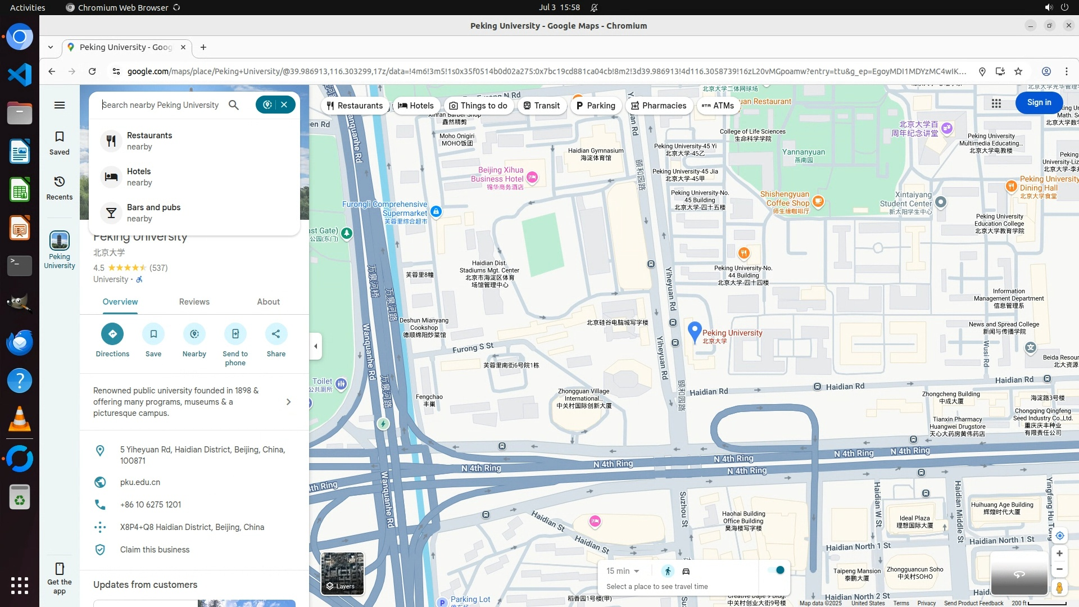Open Recents in left sidebar
This screenshot has width=1079, height=607.
pos(59,188)
